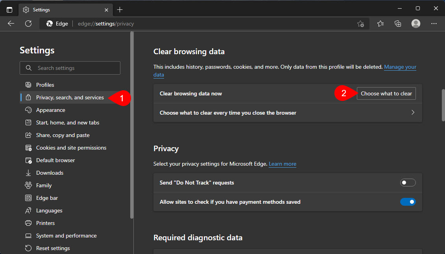Add this page to favorites with the star-plus icon

(x=360, y=24)
